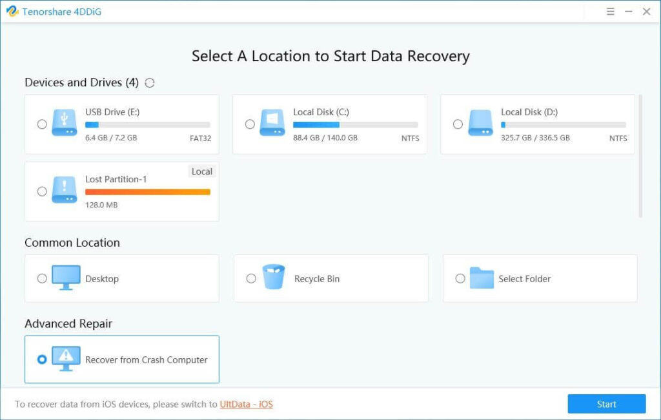Select the USB Drive (E:) radio button

42,124
